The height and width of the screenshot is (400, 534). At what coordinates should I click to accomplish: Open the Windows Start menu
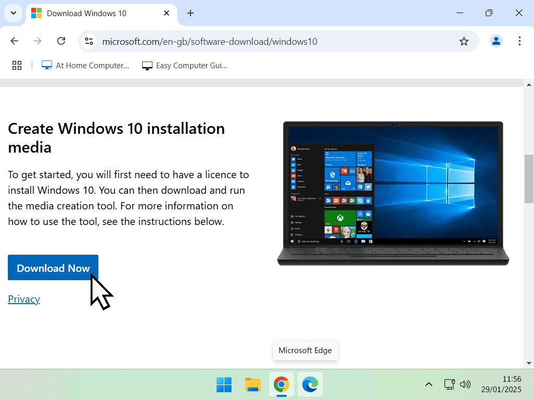click(x=224, y=384)
